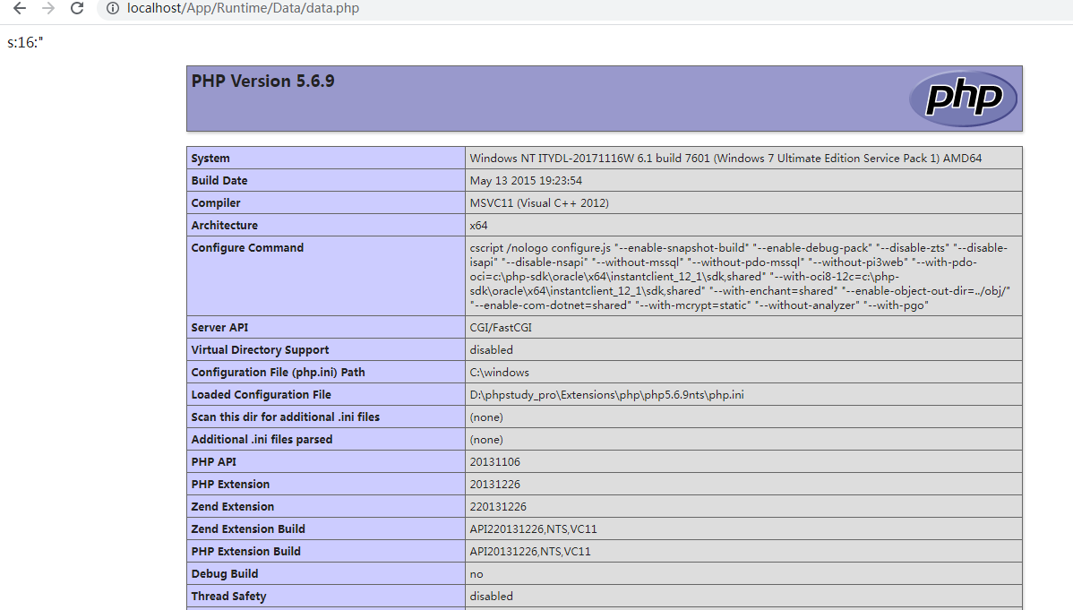
Task: Open site info icon in address bar
Action: (x=113, y=8)
